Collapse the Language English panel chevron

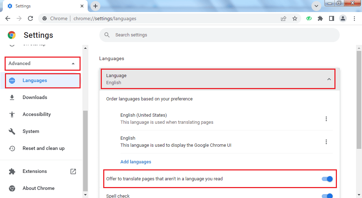[x=329, y=79]
